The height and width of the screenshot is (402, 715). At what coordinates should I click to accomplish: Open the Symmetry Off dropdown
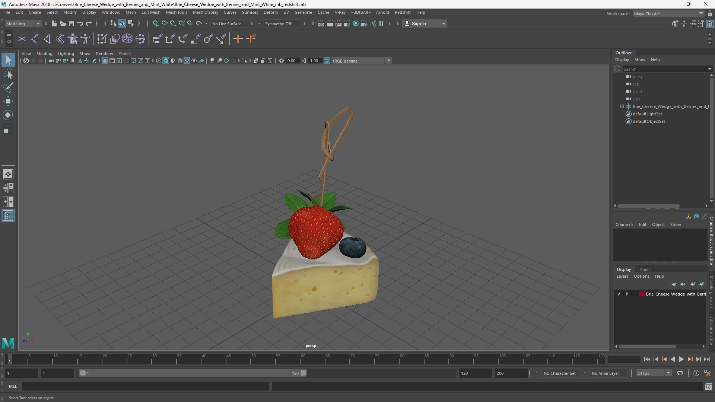(x=282, y=23)
